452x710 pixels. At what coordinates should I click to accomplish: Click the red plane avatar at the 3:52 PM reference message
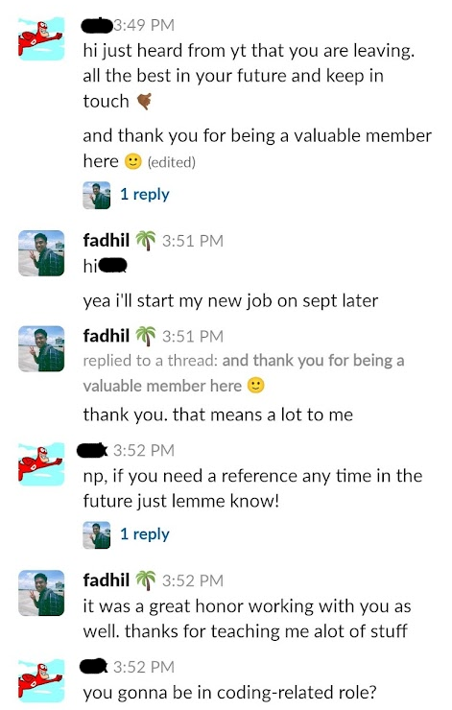(41, 464)
